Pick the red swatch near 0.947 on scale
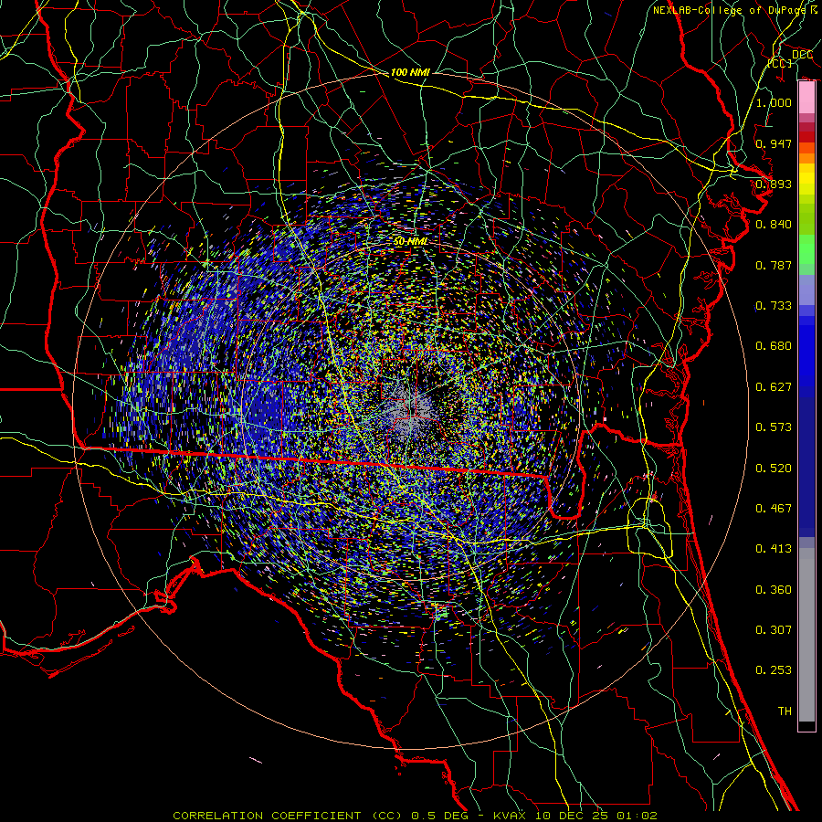 coord(806,137)
